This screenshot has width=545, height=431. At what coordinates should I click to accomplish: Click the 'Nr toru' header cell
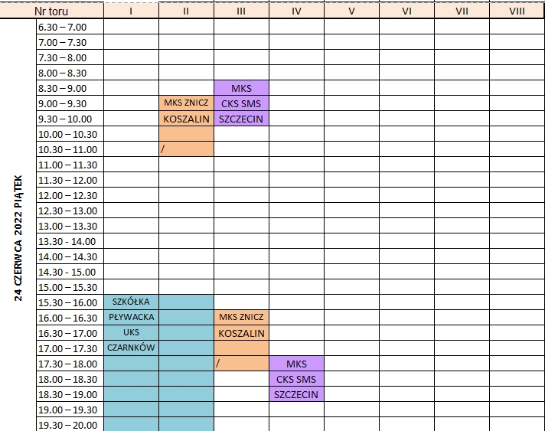tap(51, 11)
